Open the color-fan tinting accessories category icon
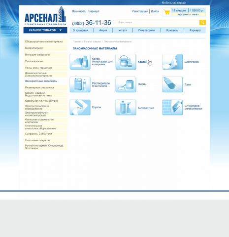Image resolution: width=229 pixels, height=237 pixels. pyautogui.click(x=80, y=62)
